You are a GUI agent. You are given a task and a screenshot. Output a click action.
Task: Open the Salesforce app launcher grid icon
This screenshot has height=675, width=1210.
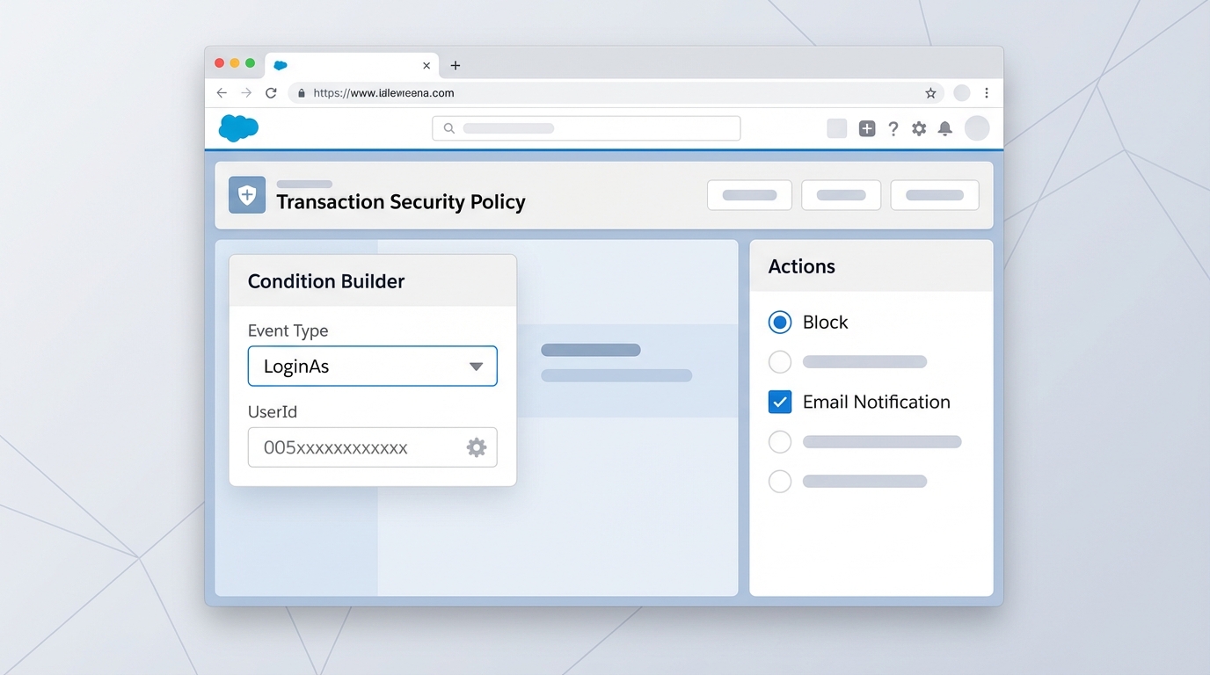(x=836, y=128)
